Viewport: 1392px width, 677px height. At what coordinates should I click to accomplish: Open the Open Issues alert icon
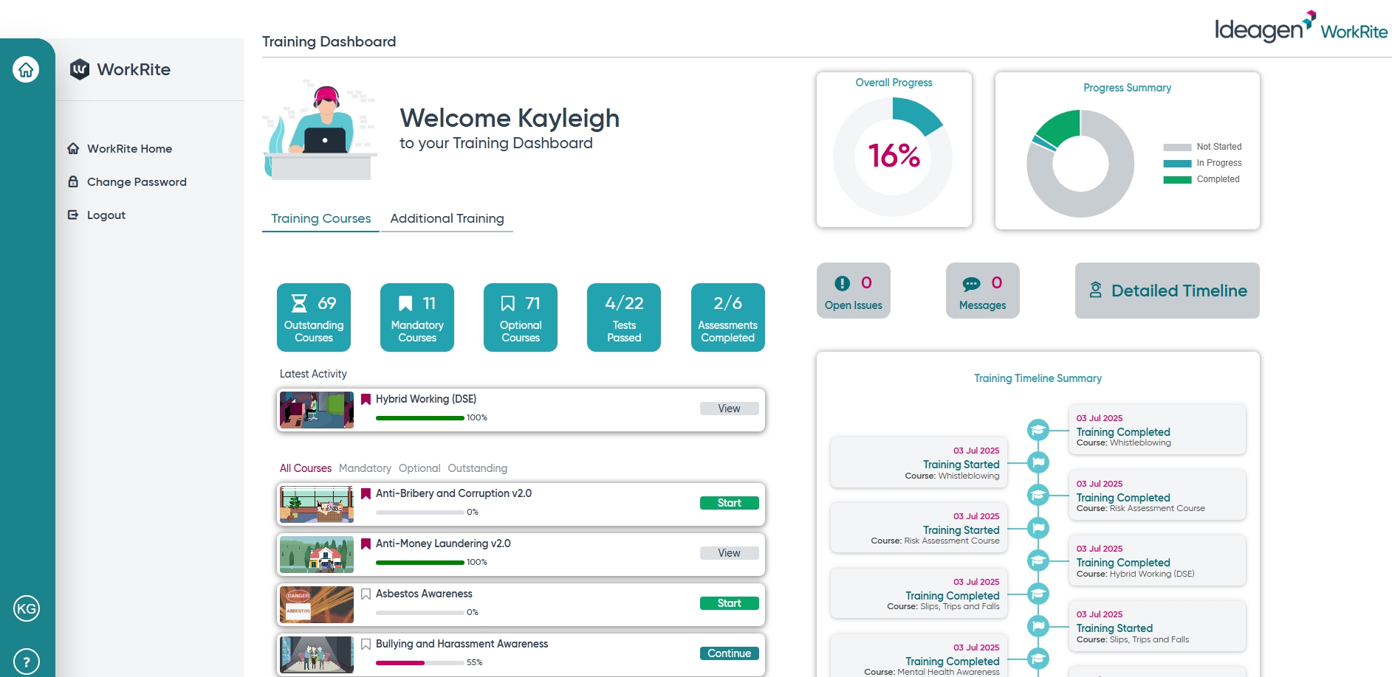click(x=843, y=282)
